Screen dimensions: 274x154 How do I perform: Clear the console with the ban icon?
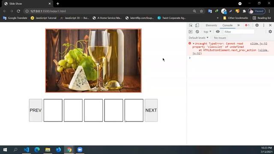(197, 32)
